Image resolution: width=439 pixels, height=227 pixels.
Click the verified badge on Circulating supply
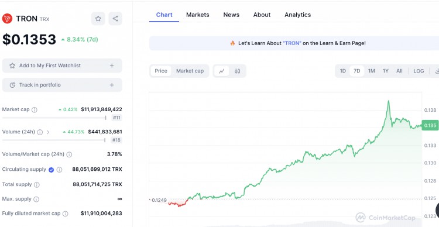[x=51, y=170]
